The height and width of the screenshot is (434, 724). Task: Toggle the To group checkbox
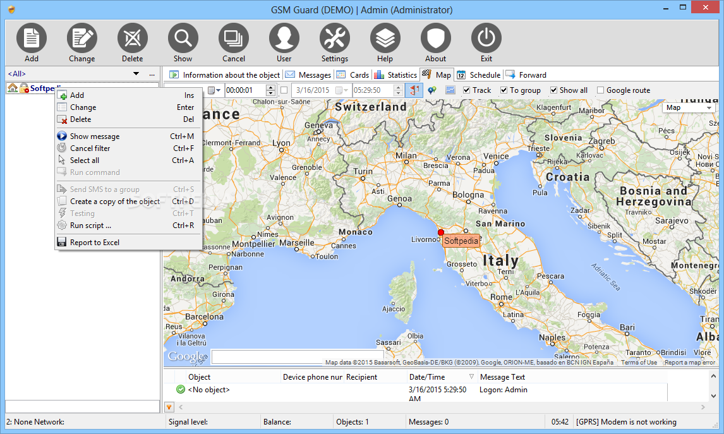pyautogui.click(x=504, y=90)
